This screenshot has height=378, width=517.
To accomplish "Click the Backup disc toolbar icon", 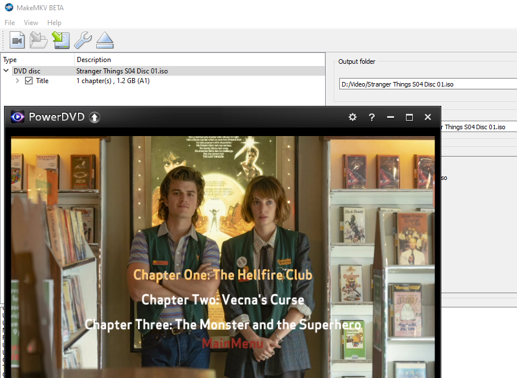I will tap(61, 40).
